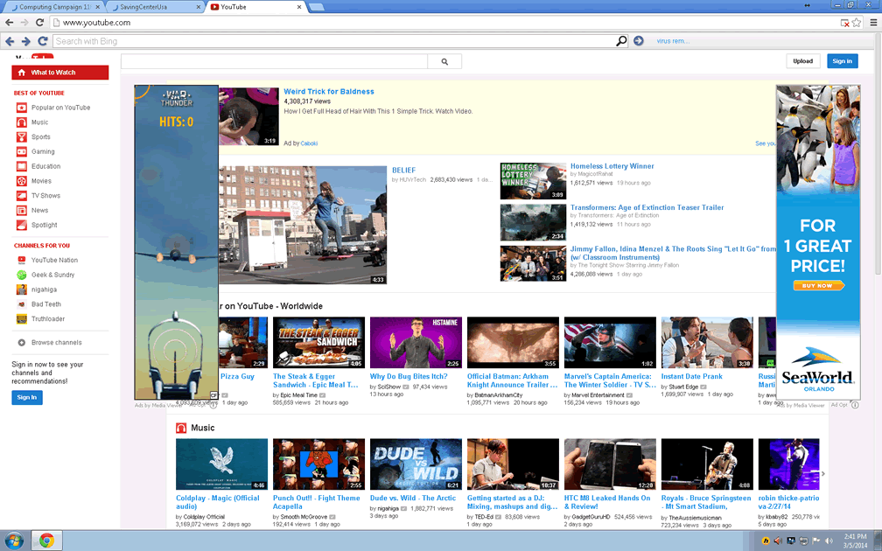Switch to the SavingCenterUsa tab
Viewport: 882px width, 551px height.
coord(147,7)
